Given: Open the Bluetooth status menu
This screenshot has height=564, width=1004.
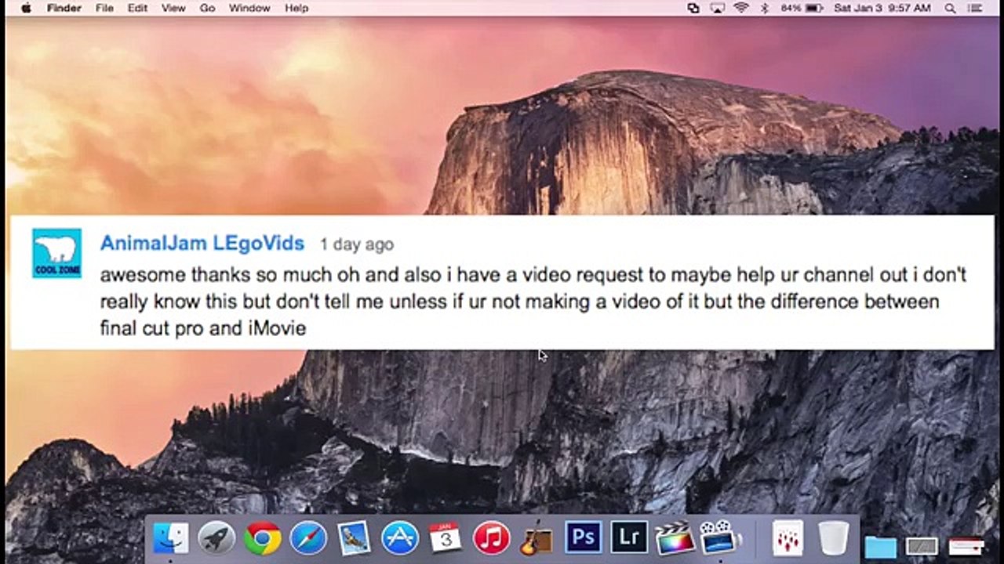Looking at the screenshot, I should coord(764,8).
